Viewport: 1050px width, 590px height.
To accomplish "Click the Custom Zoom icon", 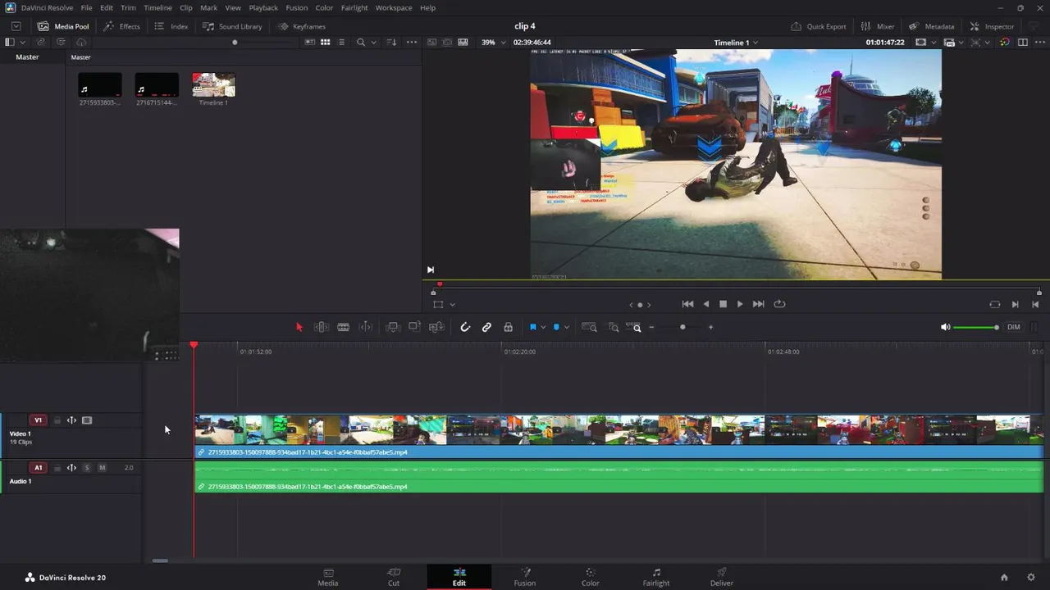I will (x=634, y=327).
